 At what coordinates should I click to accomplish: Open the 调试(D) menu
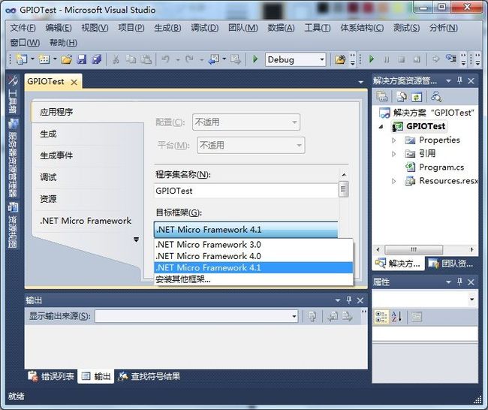[x=204, y=28]
